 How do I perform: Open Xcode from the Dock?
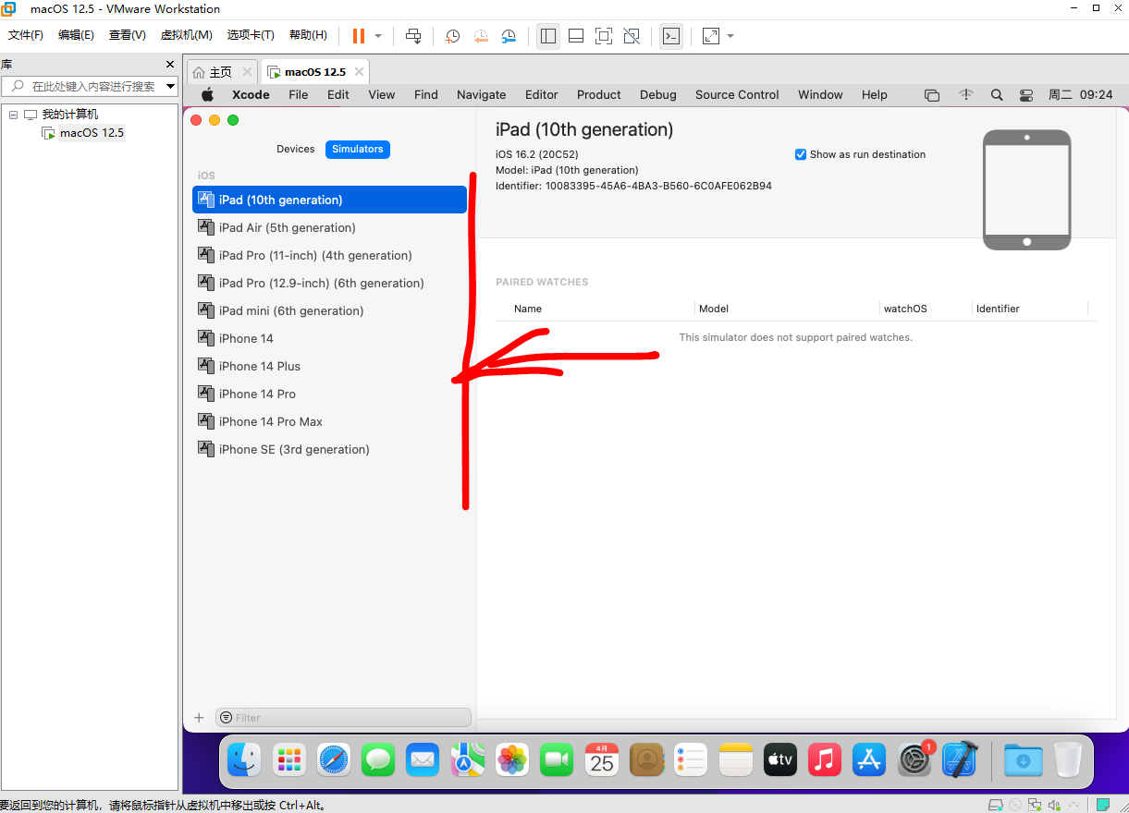pos(960,759)
